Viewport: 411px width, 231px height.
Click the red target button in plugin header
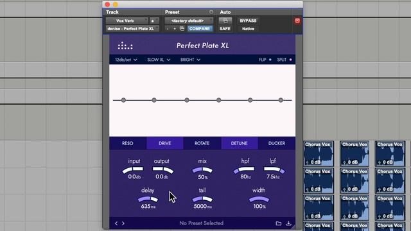(x=297, y=21)
